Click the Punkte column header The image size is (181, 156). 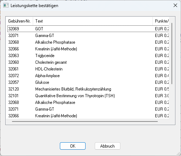click(x=161, y=21)
